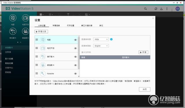The image size is (185, 108).
Task: Switch to the 第三方播放器 tab
Action: click(x=87, y=25)
